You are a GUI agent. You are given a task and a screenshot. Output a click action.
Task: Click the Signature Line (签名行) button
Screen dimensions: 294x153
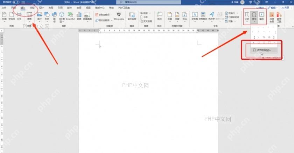coord(230,13)
